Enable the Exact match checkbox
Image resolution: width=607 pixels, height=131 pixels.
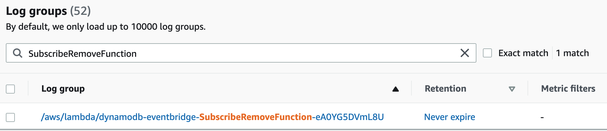coord(487,53)
